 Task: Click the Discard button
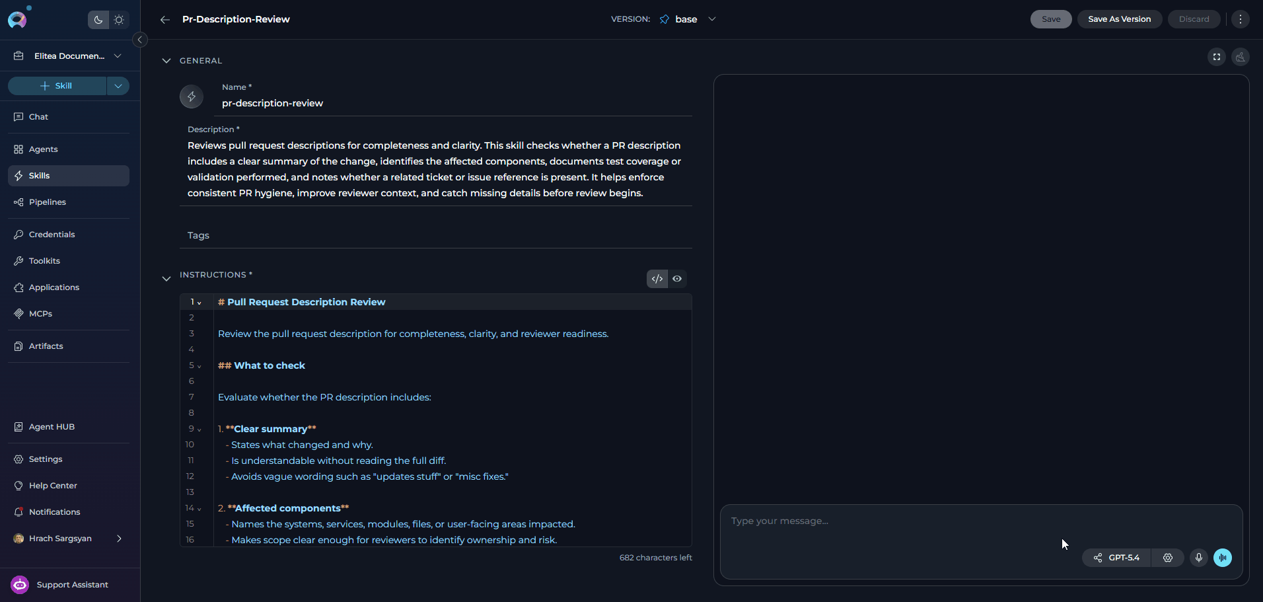(1194, 19)
